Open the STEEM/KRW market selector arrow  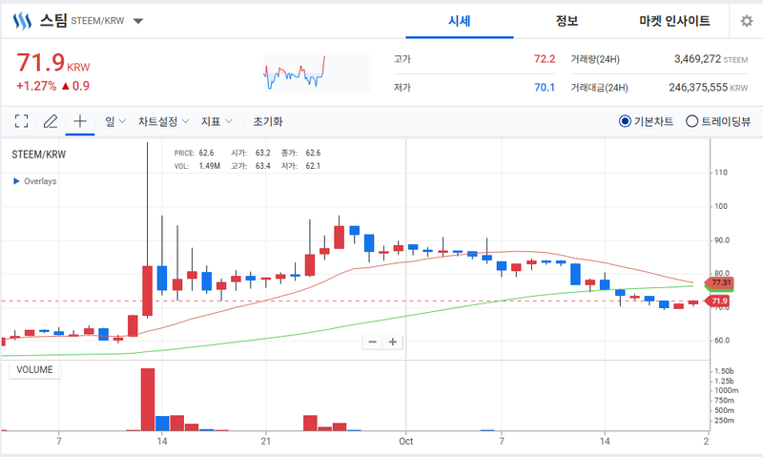click(x=138, y=21)
